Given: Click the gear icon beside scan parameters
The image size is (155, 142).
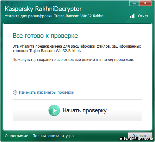Looking at the screenshot, I should [15, 92].
